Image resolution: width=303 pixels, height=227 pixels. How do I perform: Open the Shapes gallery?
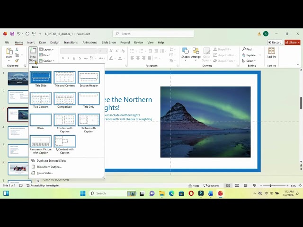pyautogui.click(x=185, y=54)
